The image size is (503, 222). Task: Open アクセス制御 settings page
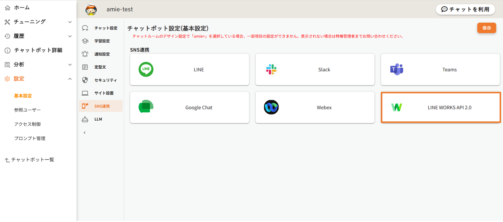27,124
